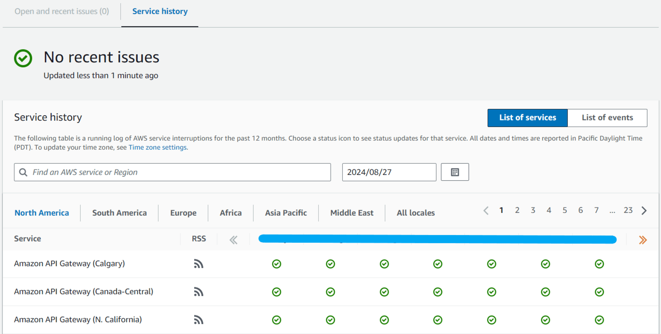Click third status icon in Calgary row
The image size is (661, 334).
click(x=384, y=264)
